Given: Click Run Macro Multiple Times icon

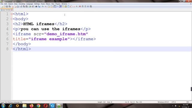Looking at the screenshot, I should tap(88, 6).
